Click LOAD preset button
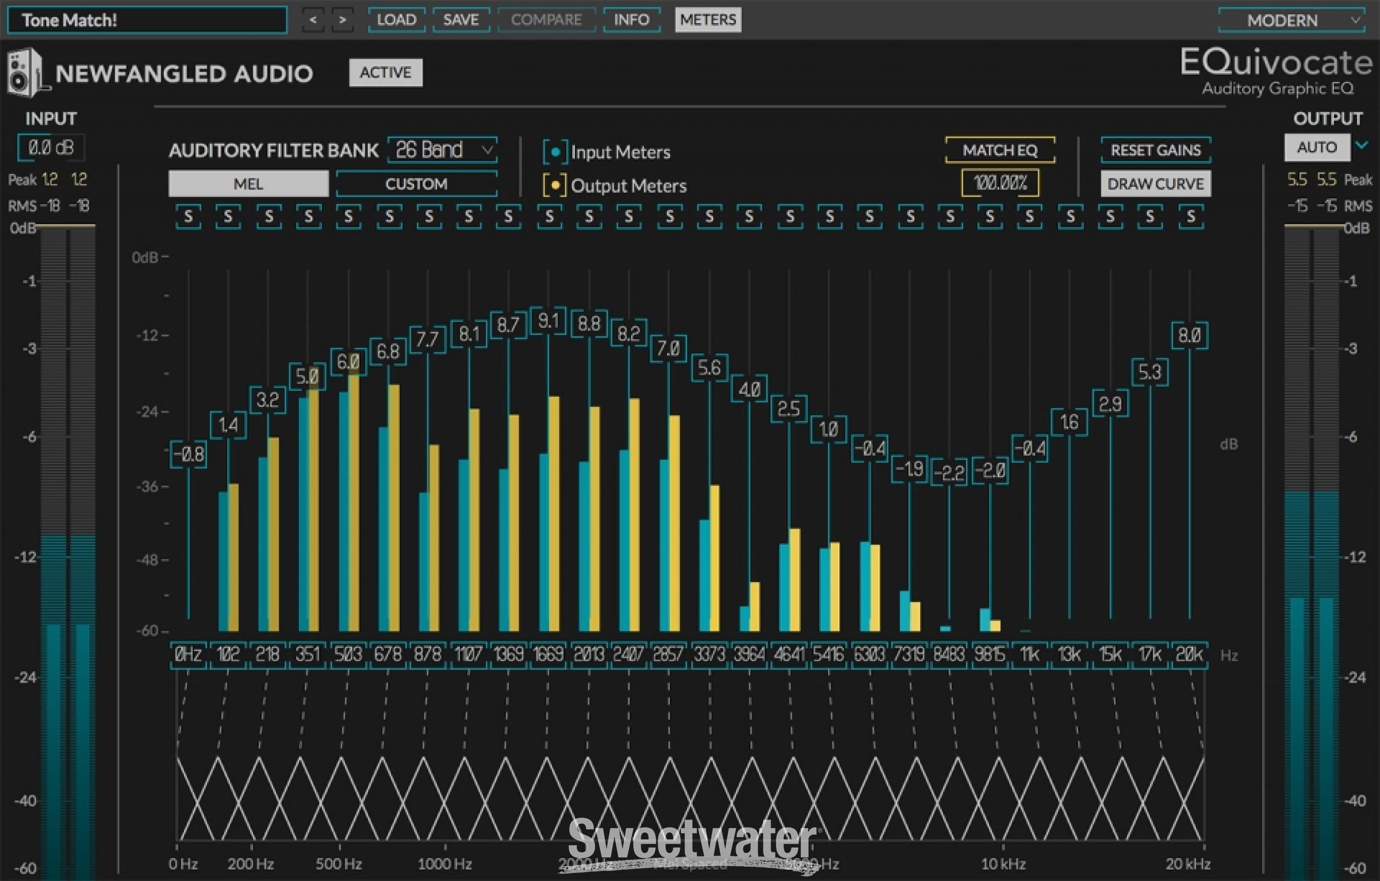Viewport: 1380px width, 881px height. [397, 19]
